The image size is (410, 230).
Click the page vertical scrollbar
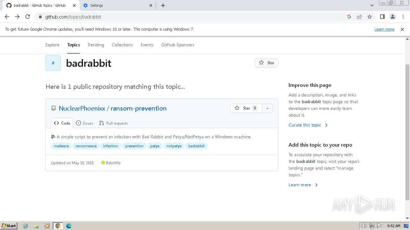click(407, 133)
